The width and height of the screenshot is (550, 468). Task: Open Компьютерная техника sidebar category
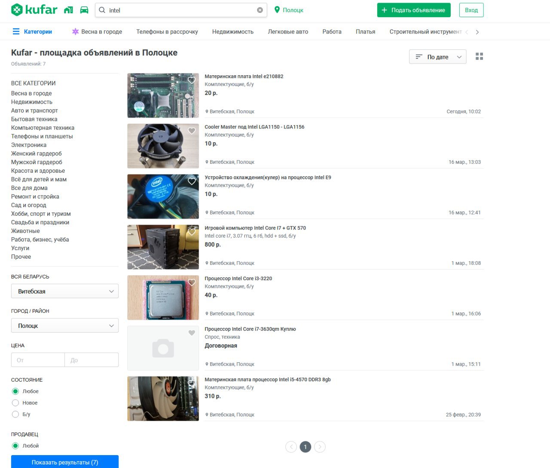pos(43,128)
